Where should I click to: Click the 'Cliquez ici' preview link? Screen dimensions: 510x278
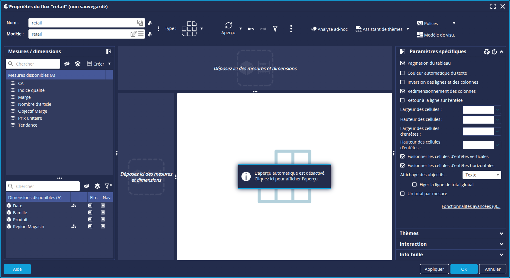[x=264, y=179]
